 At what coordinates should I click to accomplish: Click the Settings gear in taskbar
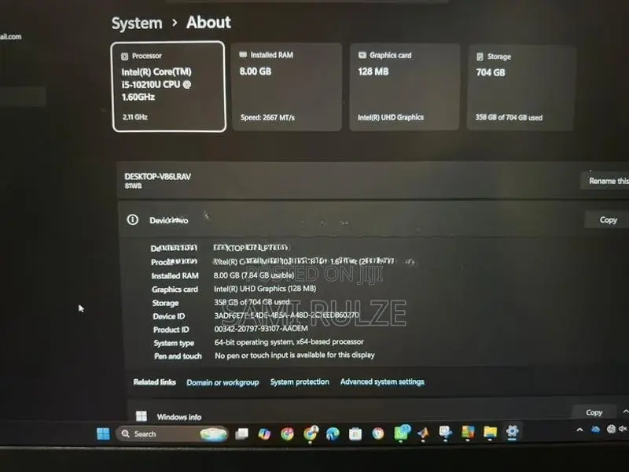click(x=513, y=431)
